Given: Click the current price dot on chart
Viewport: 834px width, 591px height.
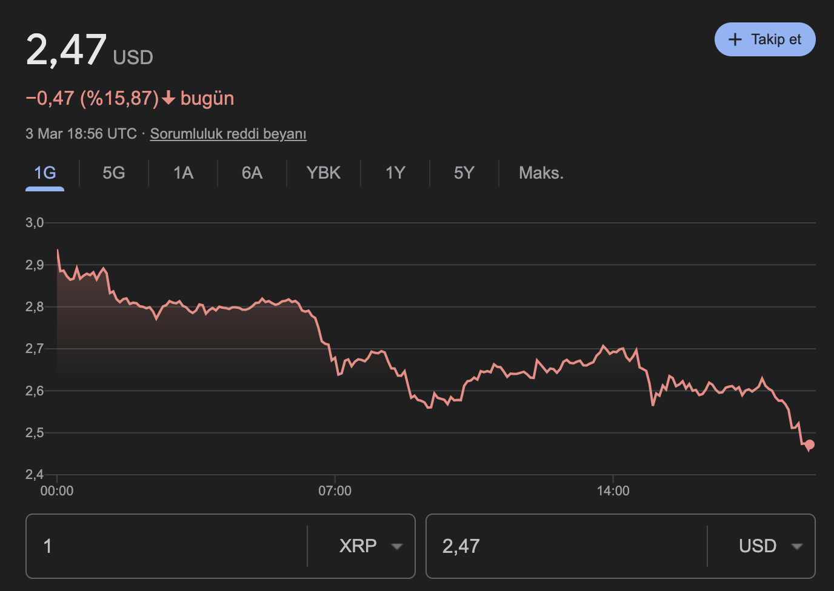Looking at the screenshot, I should [x=810, y=444].
